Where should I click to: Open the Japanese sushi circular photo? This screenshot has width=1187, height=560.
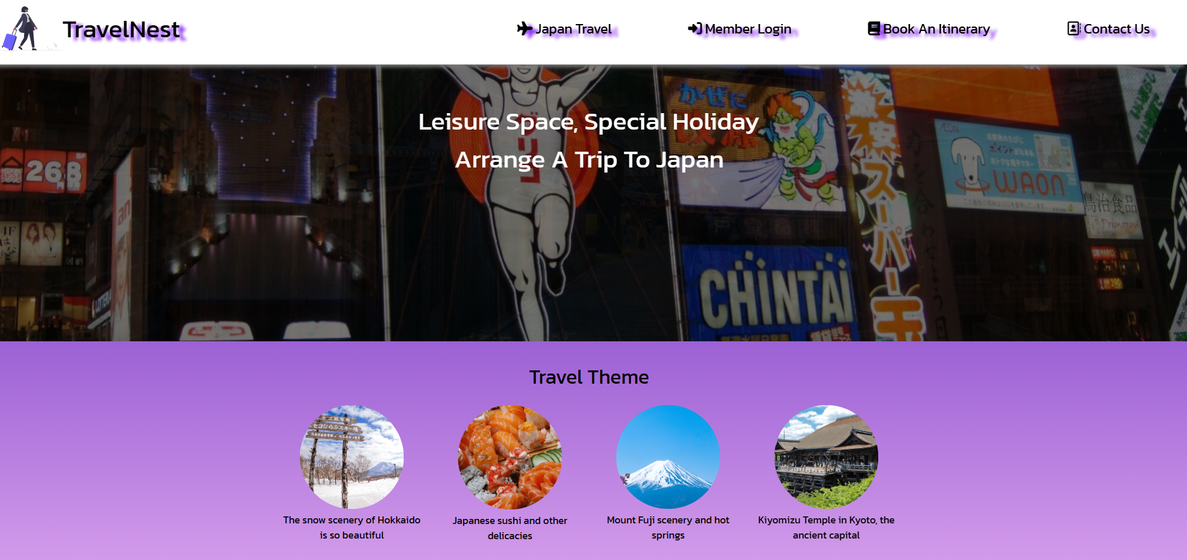(x=510, y=457)
